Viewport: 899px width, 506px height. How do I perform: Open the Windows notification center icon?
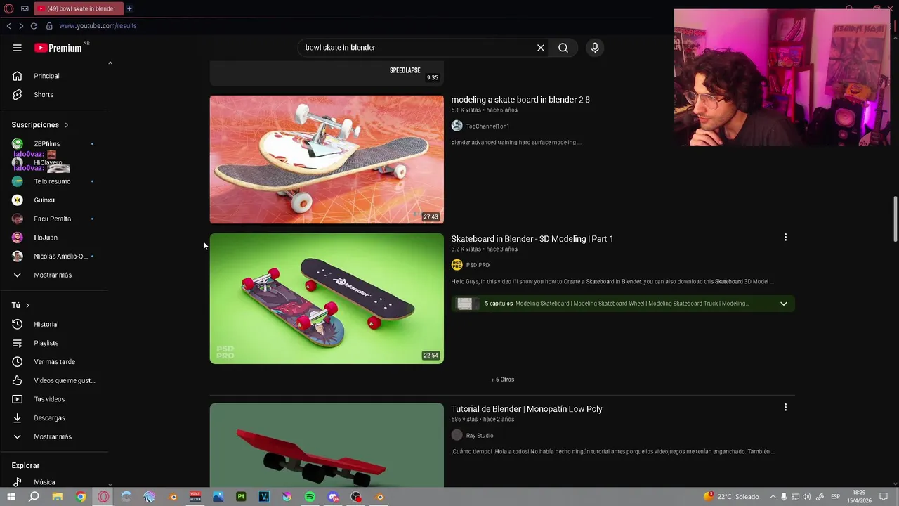(x=884, y=497)
